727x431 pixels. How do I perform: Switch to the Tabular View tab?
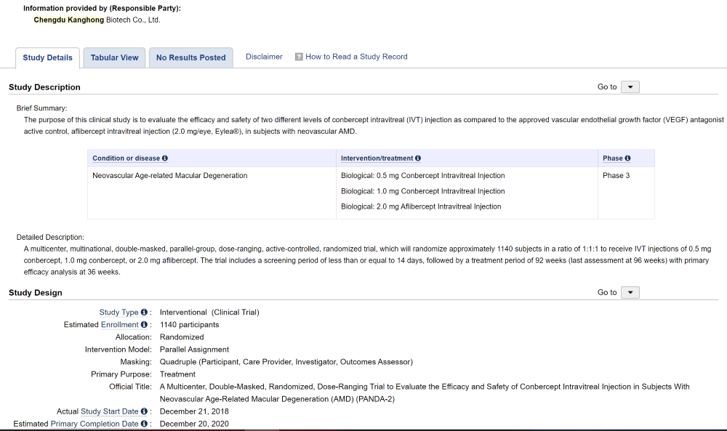[x=114, y=58]
